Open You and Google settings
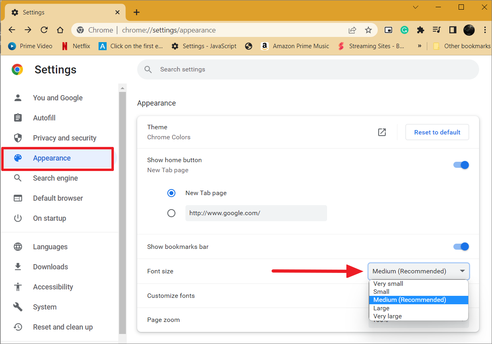 58,98
